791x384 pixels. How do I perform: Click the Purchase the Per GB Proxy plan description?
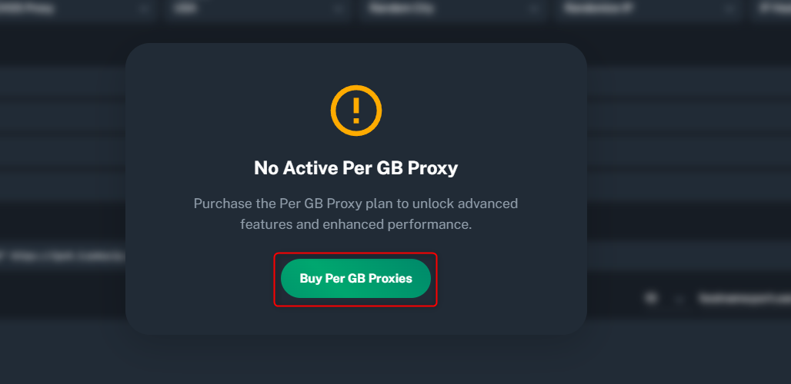pyautogui.click(x=355, y=214)
